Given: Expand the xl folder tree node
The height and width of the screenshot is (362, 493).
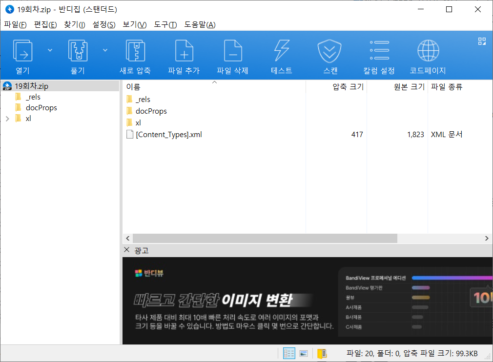Looking at the screenshot, I should [x=7, y=119].
